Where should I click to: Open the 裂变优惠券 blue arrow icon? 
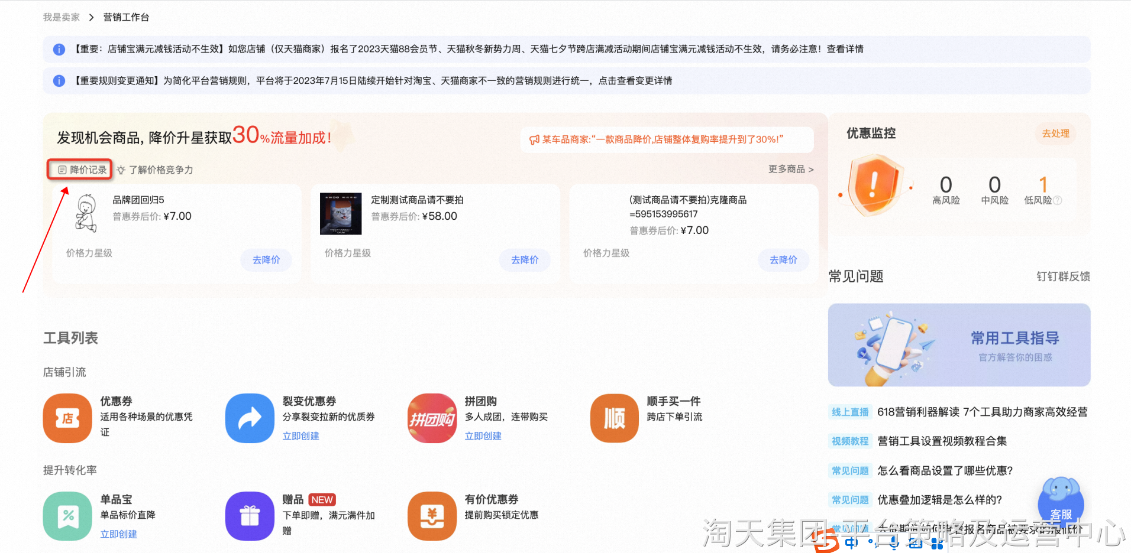pos(250,418)
